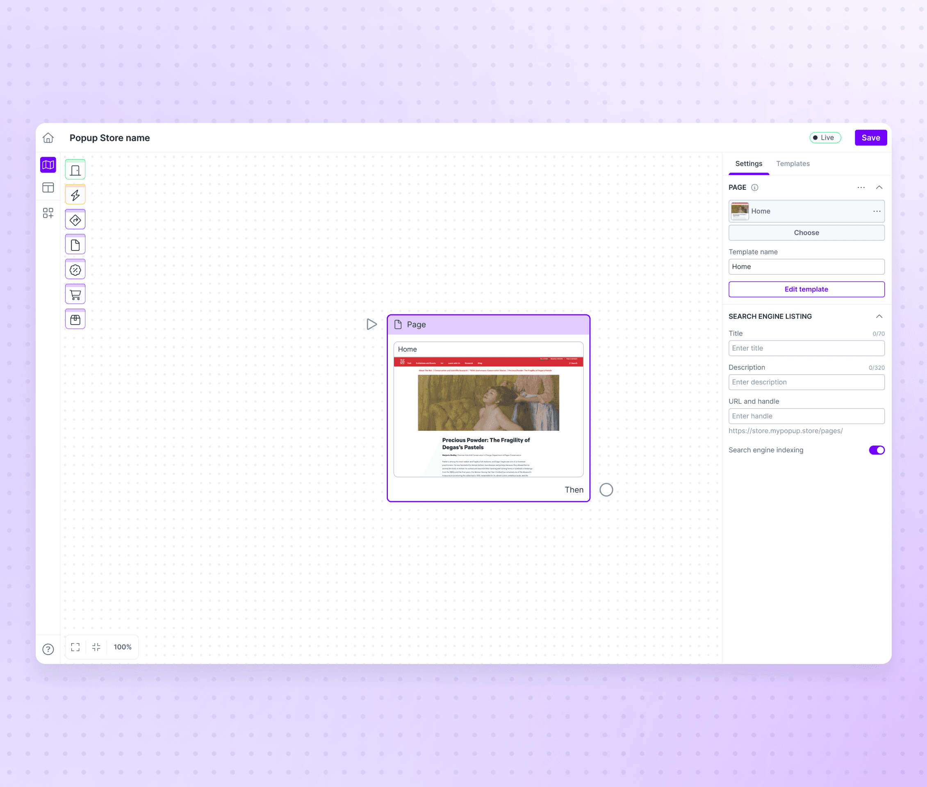Switch to the Templates tab

tap(792, 164)
